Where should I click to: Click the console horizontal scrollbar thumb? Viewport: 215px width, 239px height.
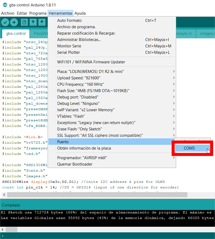(x=11, y=229)
